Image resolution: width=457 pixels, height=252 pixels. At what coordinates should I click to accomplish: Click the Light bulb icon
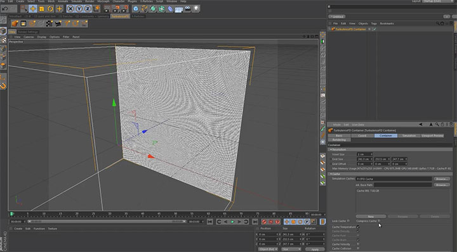click(196, 9)
